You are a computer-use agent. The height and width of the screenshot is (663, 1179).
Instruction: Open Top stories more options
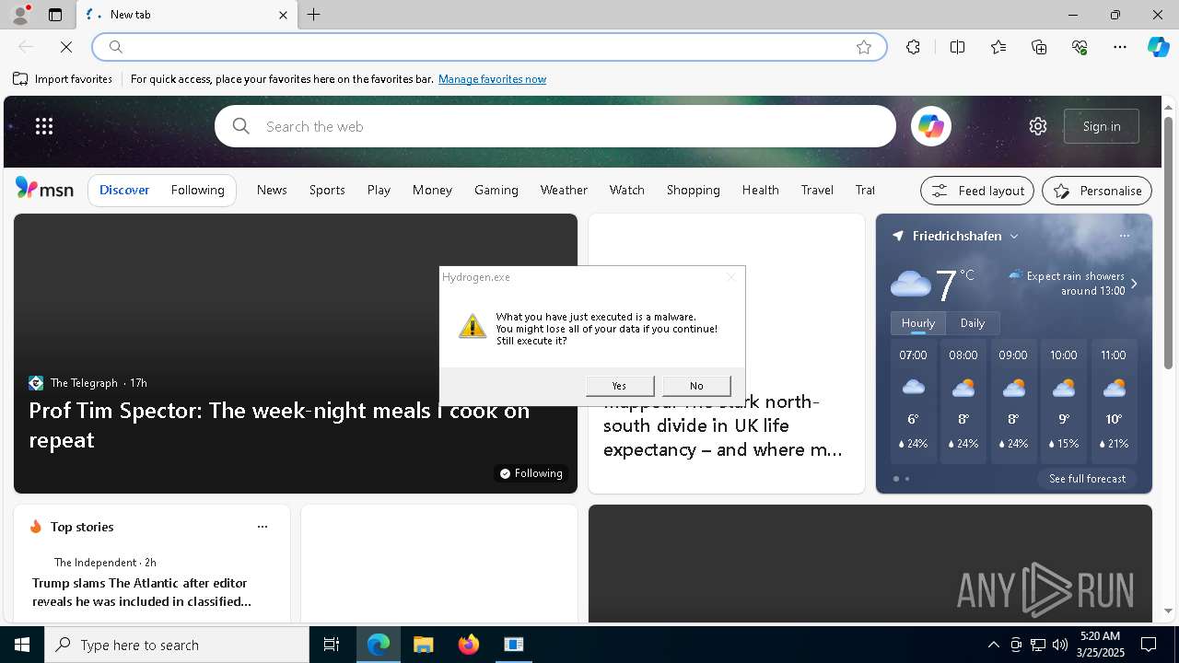coord(263,527)
